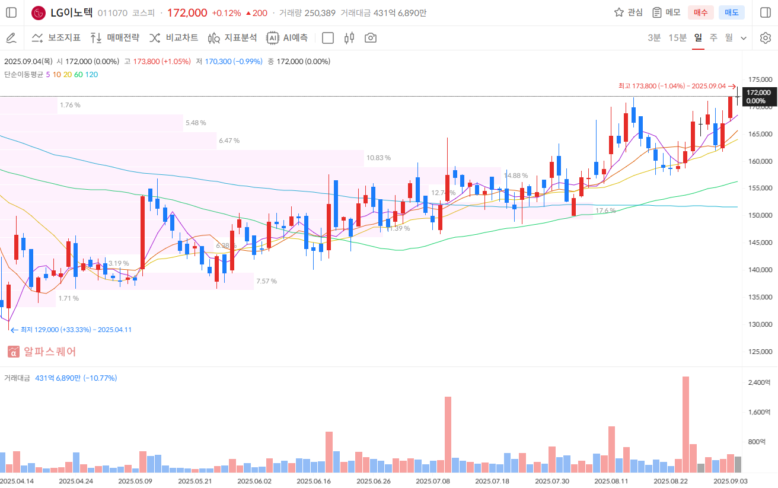
Task: Click date label 2025.06.02 on axis
Action: tap(254, 481)
